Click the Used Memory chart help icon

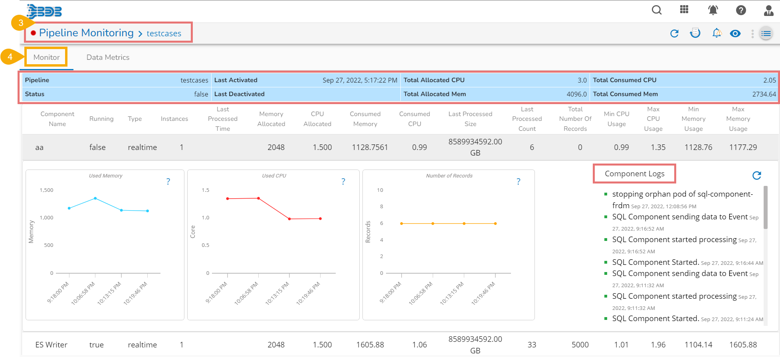pos(168,181)
